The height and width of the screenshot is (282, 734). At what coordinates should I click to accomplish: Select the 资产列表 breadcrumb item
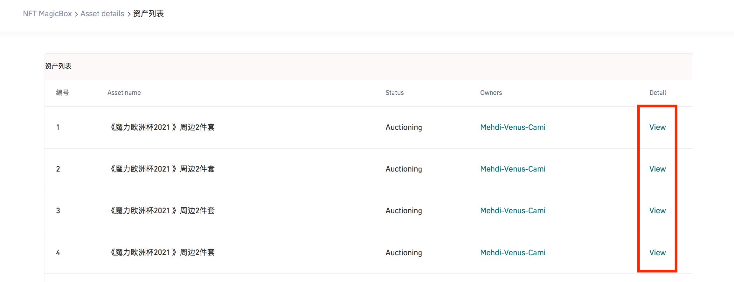(x=148, y=14)
